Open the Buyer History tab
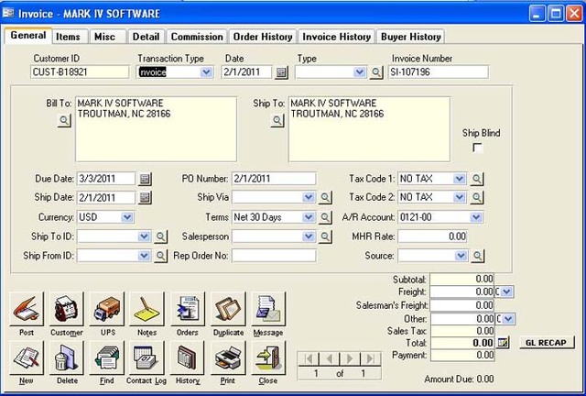 [411, 37]
